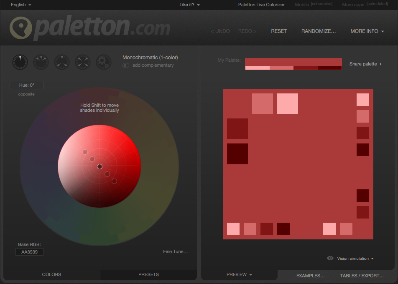Select the Triad color scheme icon
The height and width of the screenshot is (284, 398).
61,62
